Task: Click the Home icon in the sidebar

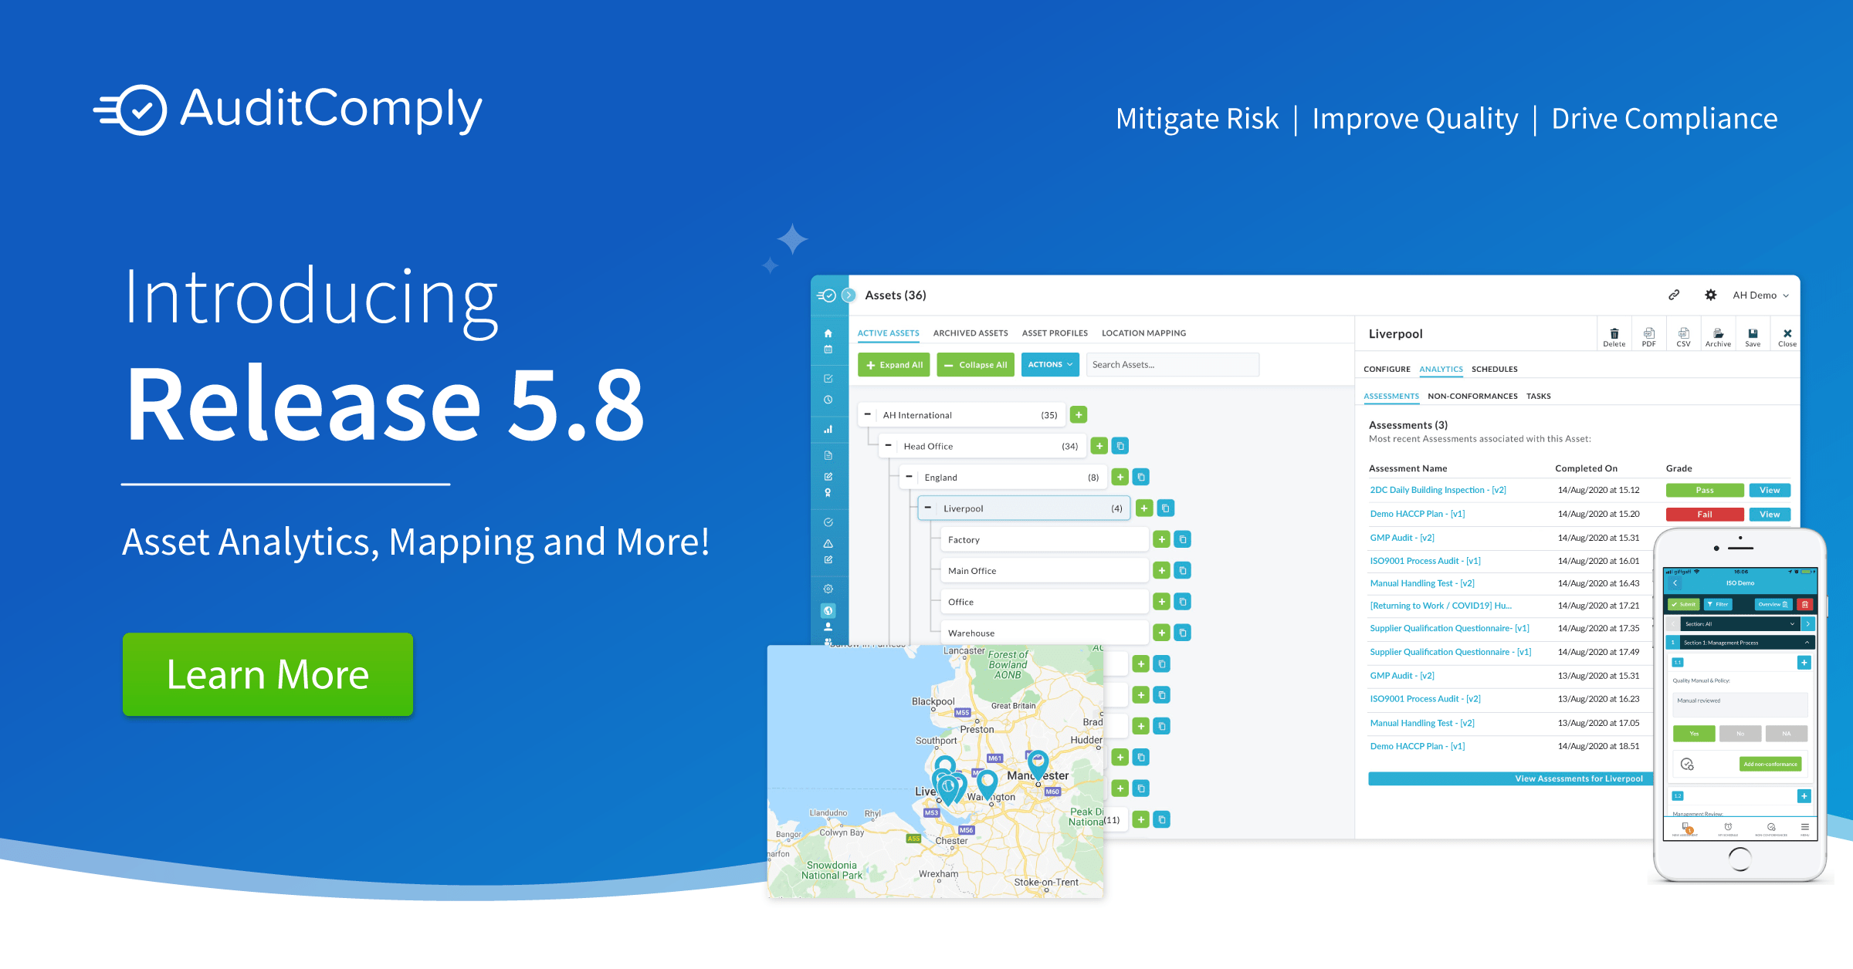Action: [x=828, y=333]
